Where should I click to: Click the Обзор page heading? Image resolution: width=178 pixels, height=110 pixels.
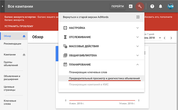pos(38,37)
